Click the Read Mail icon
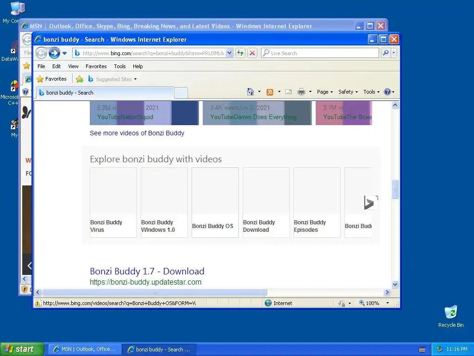Screen dimensions: 474x356 point(288,92)
